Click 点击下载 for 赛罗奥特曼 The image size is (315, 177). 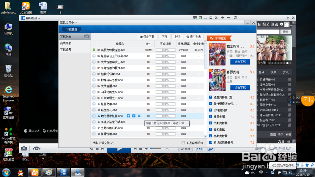point(240,88)
